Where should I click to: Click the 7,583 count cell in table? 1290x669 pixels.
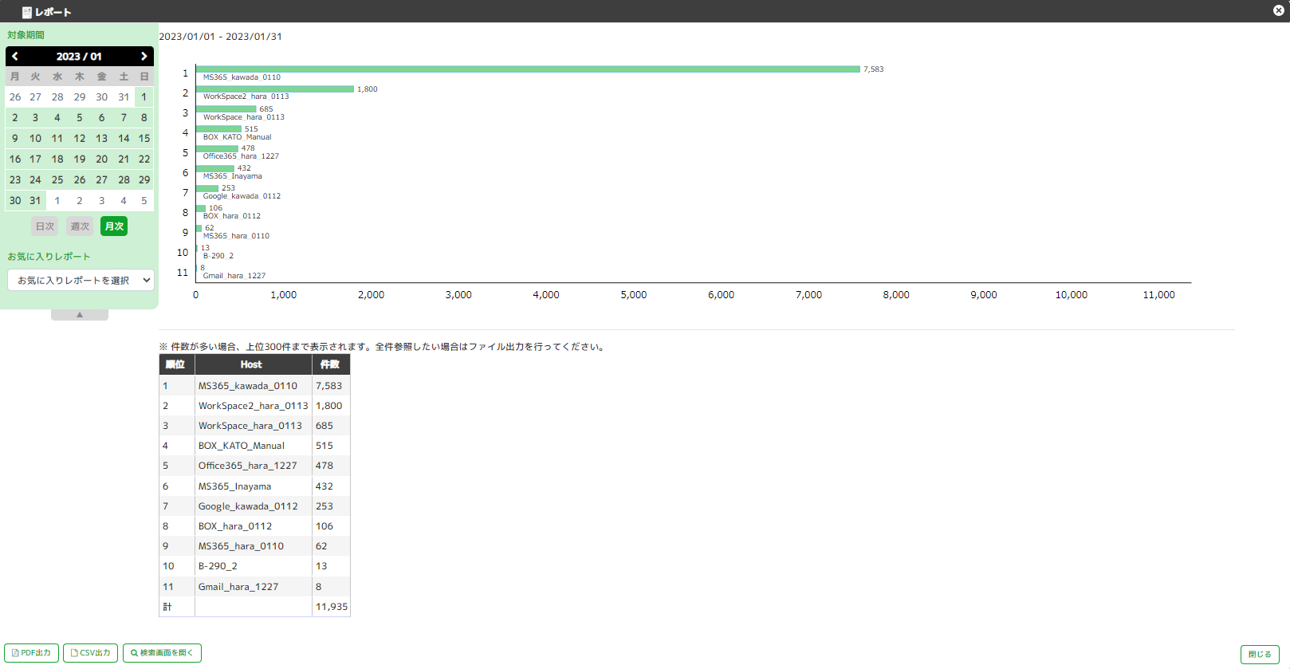tap(332, 386)
